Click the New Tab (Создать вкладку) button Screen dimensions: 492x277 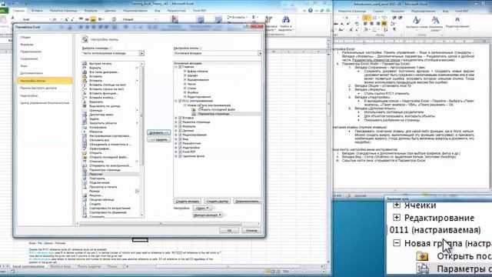pyautogui.click(x=188, y=202)
